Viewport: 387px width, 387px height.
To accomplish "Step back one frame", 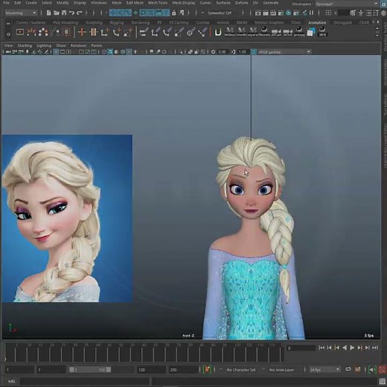I will [329, 348].
